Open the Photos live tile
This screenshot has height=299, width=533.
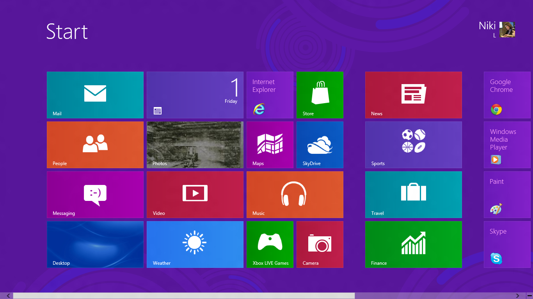tap(195, 145)
